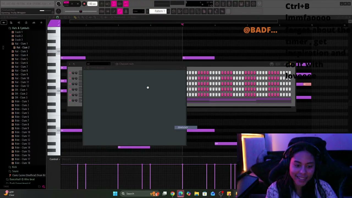Adjust the master volume knob
This screenshot has height=198, width=352.
click(x=59, y=4)
